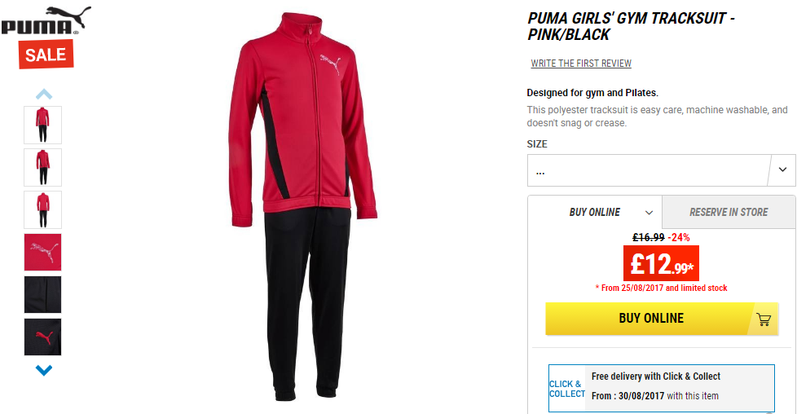Open Write The First Review link
Screen dimensions: 797x414
pos(581,64)
